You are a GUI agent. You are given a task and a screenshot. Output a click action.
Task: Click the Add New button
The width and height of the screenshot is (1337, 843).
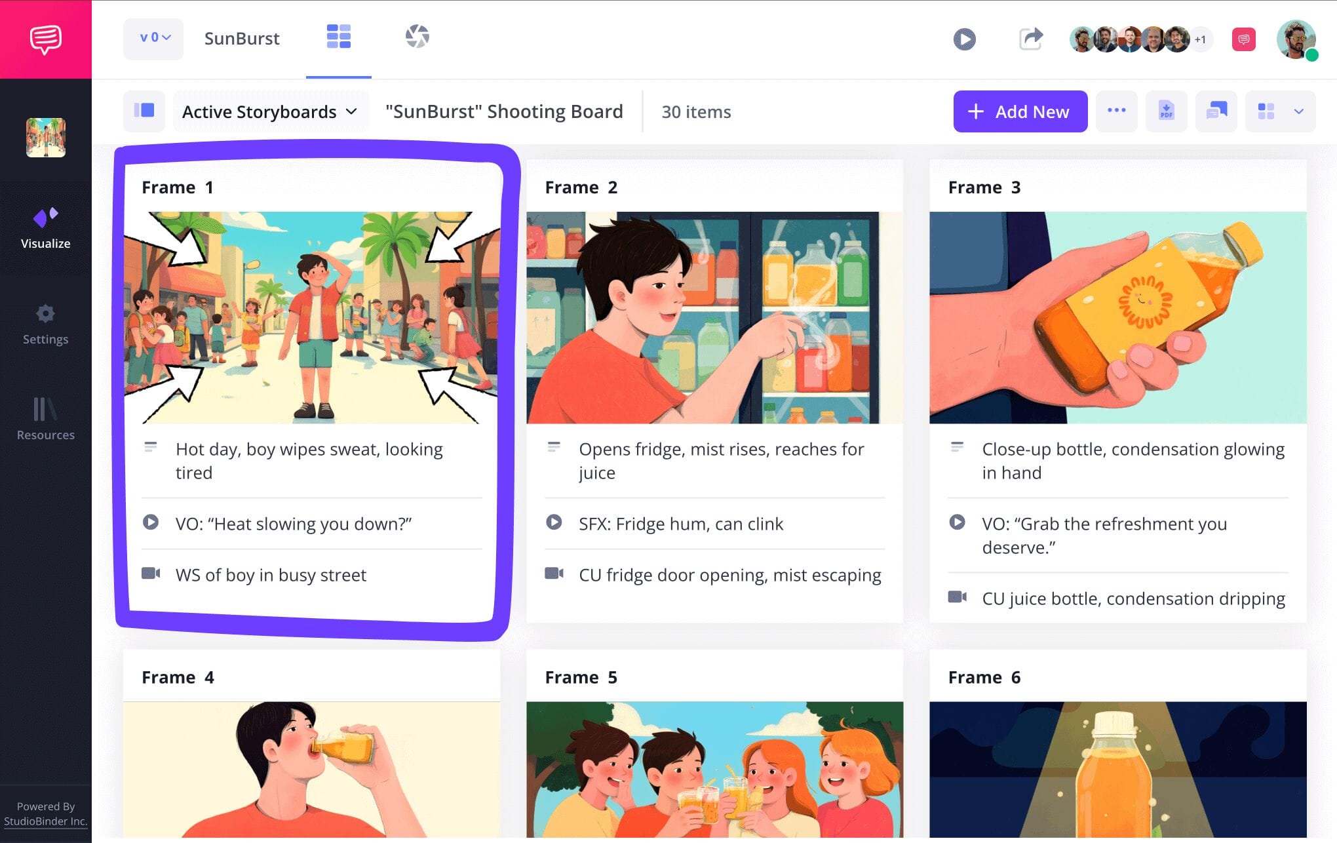point(1020,112)
